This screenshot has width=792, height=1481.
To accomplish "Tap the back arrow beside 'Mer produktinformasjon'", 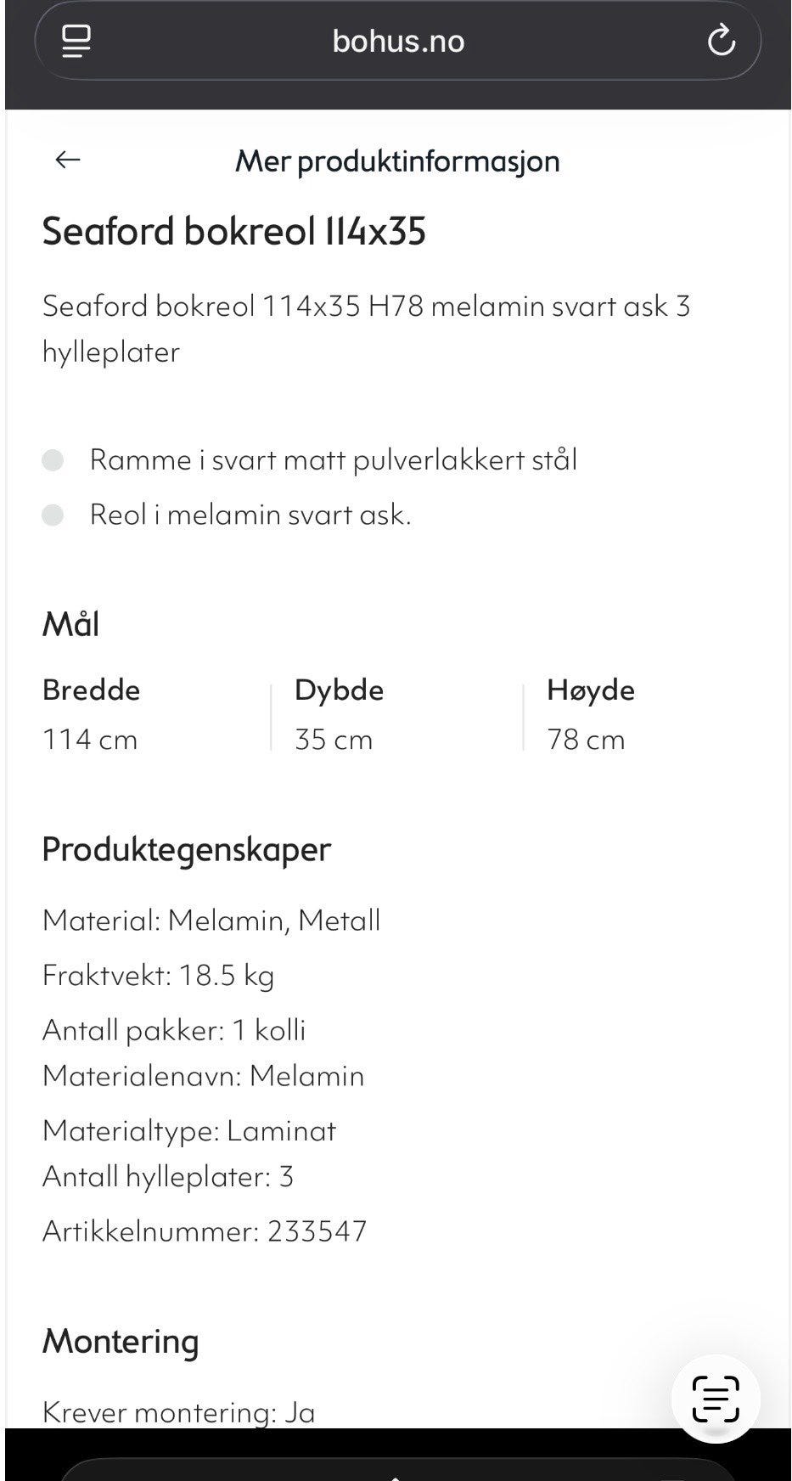I will [66, 160].
